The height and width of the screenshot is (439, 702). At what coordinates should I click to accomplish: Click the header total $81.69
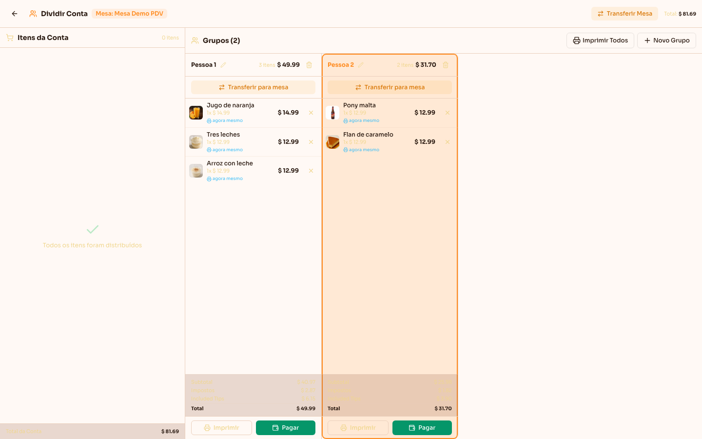pos(687,14)
